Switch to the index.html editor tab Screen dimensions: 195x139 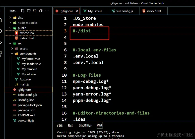[x=154, y=11]
